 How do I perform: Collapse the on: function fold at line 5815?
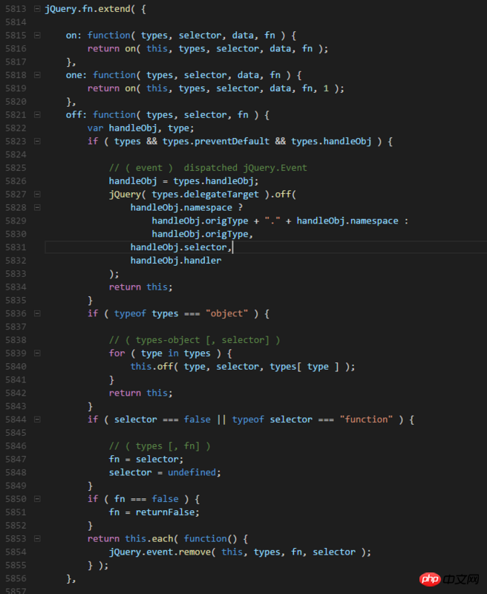(x=37, y=35)
